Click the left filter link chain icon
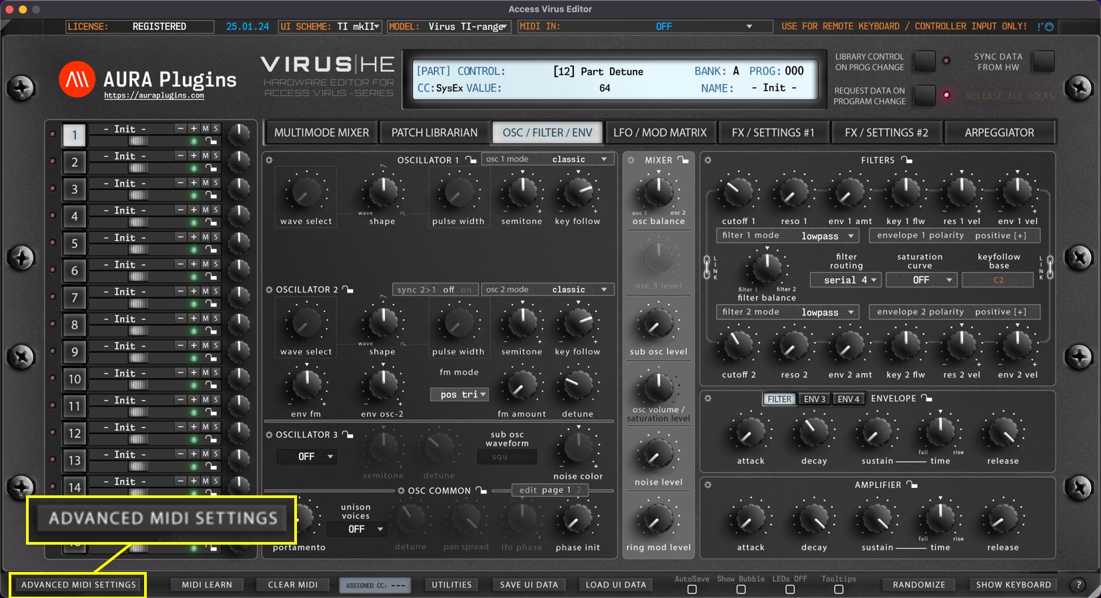 (707, 267)
